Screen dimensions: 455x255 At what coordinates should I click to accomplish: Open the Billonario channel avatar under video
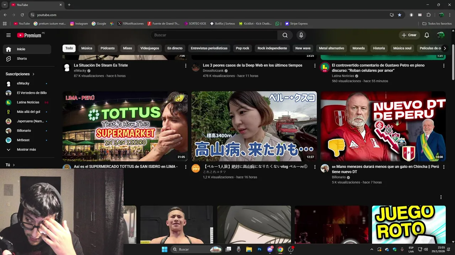[x=325, y=168]
